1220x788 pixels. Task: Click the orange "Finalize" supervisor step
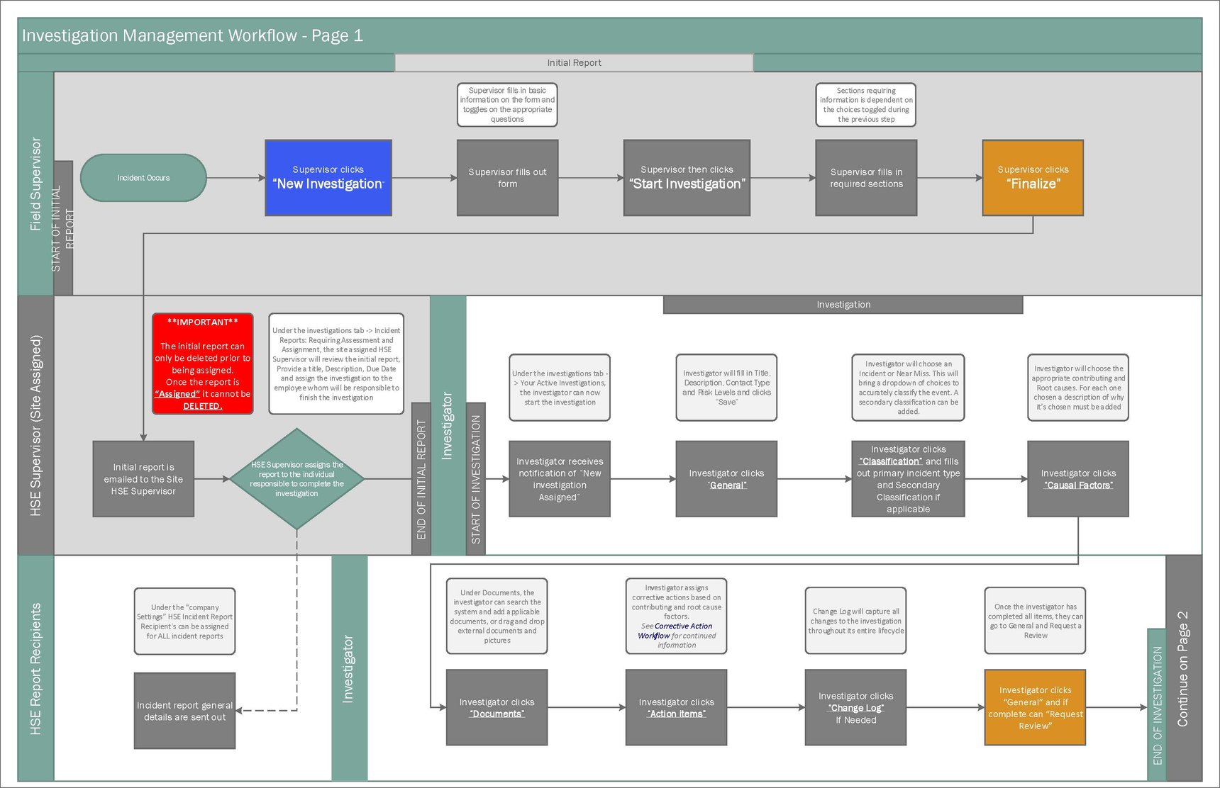pos(1033,177)
